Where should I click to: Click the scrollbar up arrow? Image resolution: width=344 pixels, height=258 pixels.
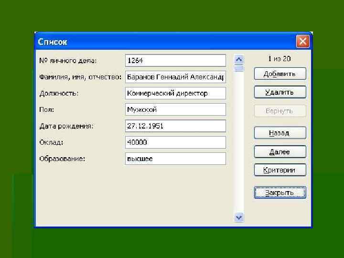(239, 59)
